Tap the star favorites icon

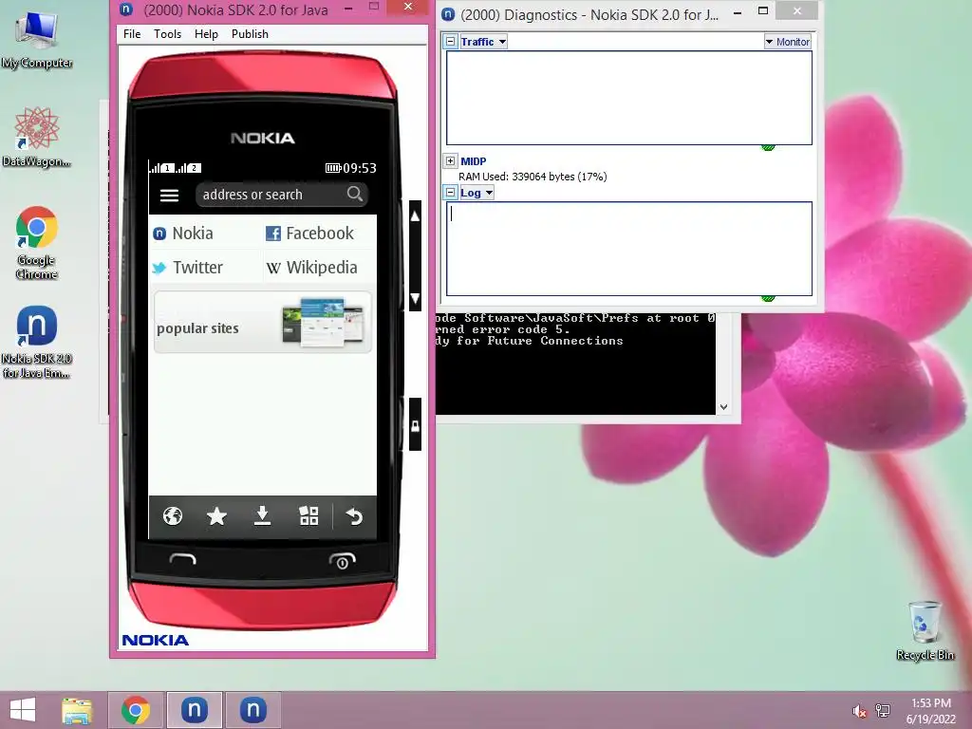[x=216, y=515]
